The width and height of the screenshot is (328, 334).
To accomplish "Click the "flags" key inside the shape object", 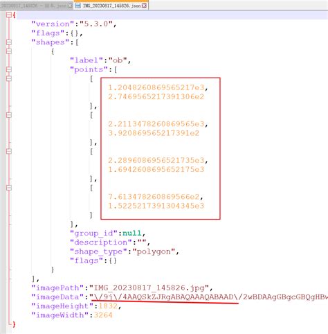I will 86,261.
